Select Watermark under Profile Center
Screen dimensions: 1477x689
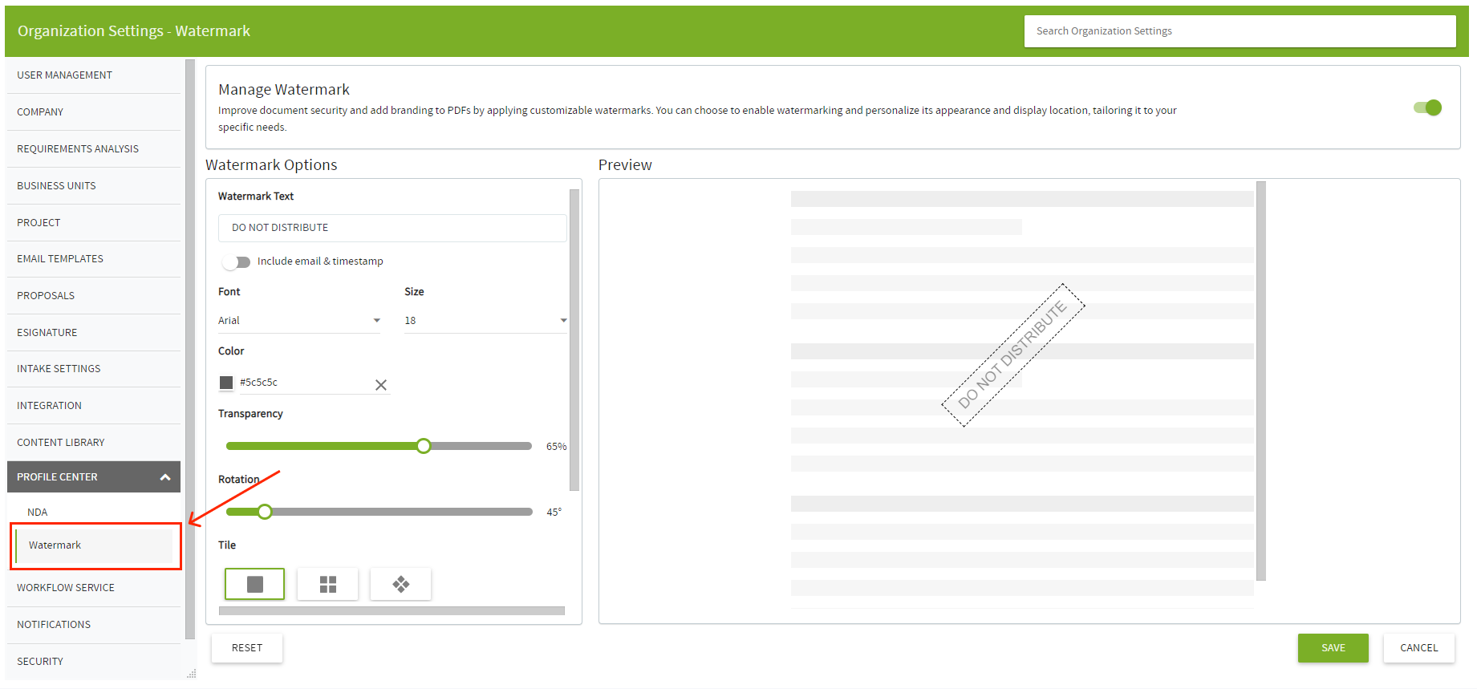(x=94, y=545)
